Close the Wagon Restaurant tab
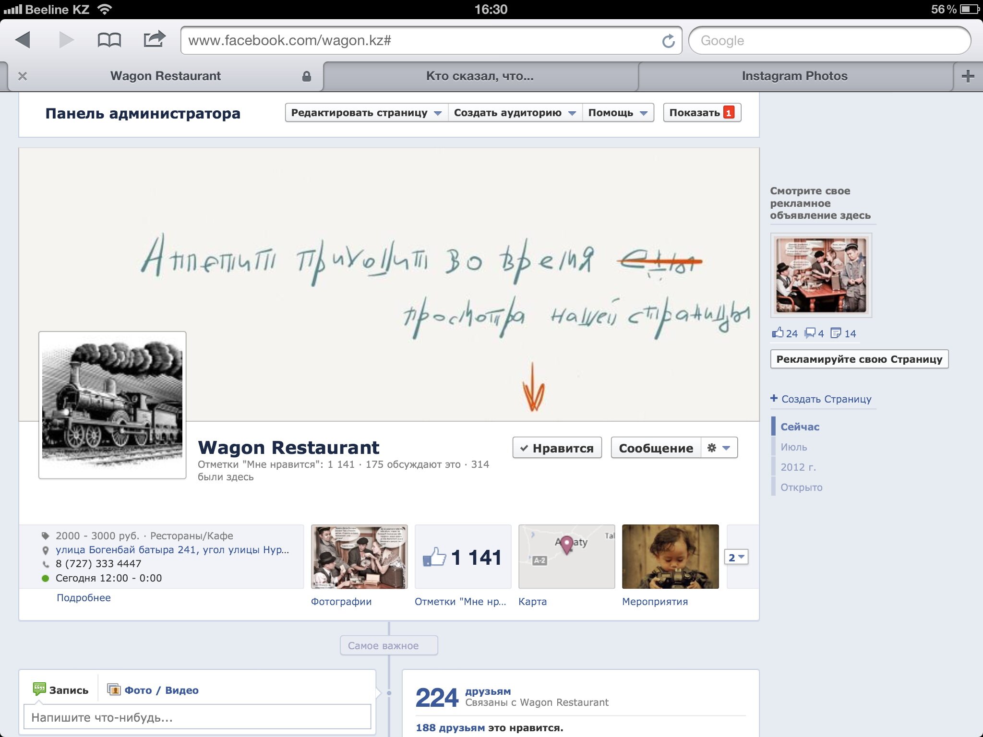983x737 pixels. [x=23, y=76]
